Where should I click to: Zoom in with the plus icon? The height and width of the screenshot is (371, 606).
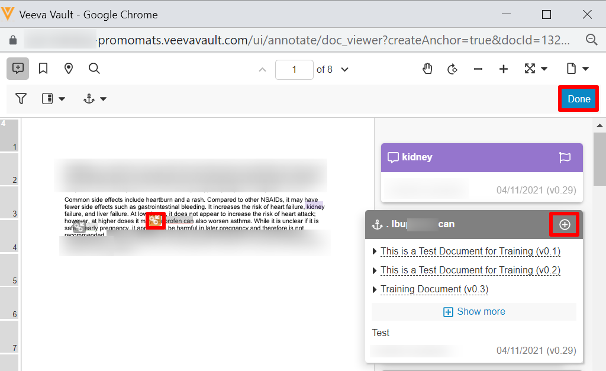click(x=504, y=69)
